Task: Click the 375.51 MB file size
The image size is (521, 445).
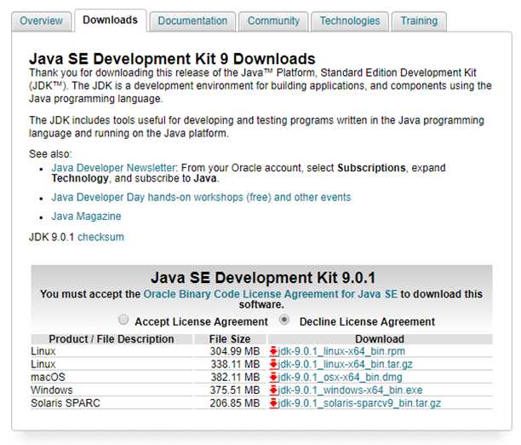Action: [x=235, y=390]
